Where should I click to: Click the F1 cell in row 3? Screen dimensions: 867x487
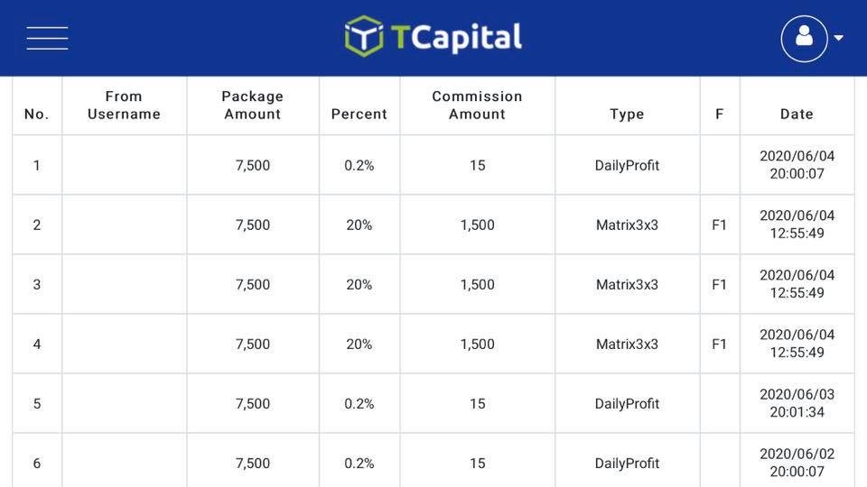point(719,284)
